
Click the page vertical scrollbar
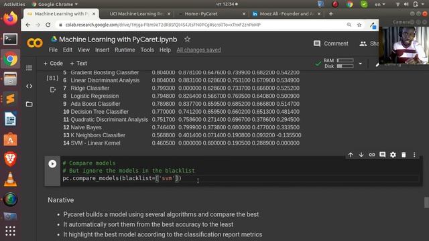426,202
